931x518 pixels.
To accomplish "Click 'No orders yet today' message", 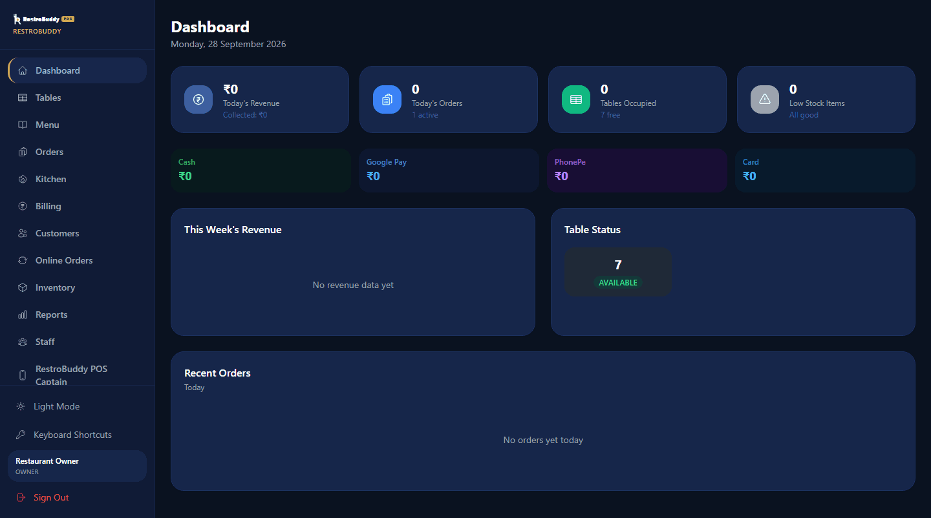I will [x=543, y=440].
